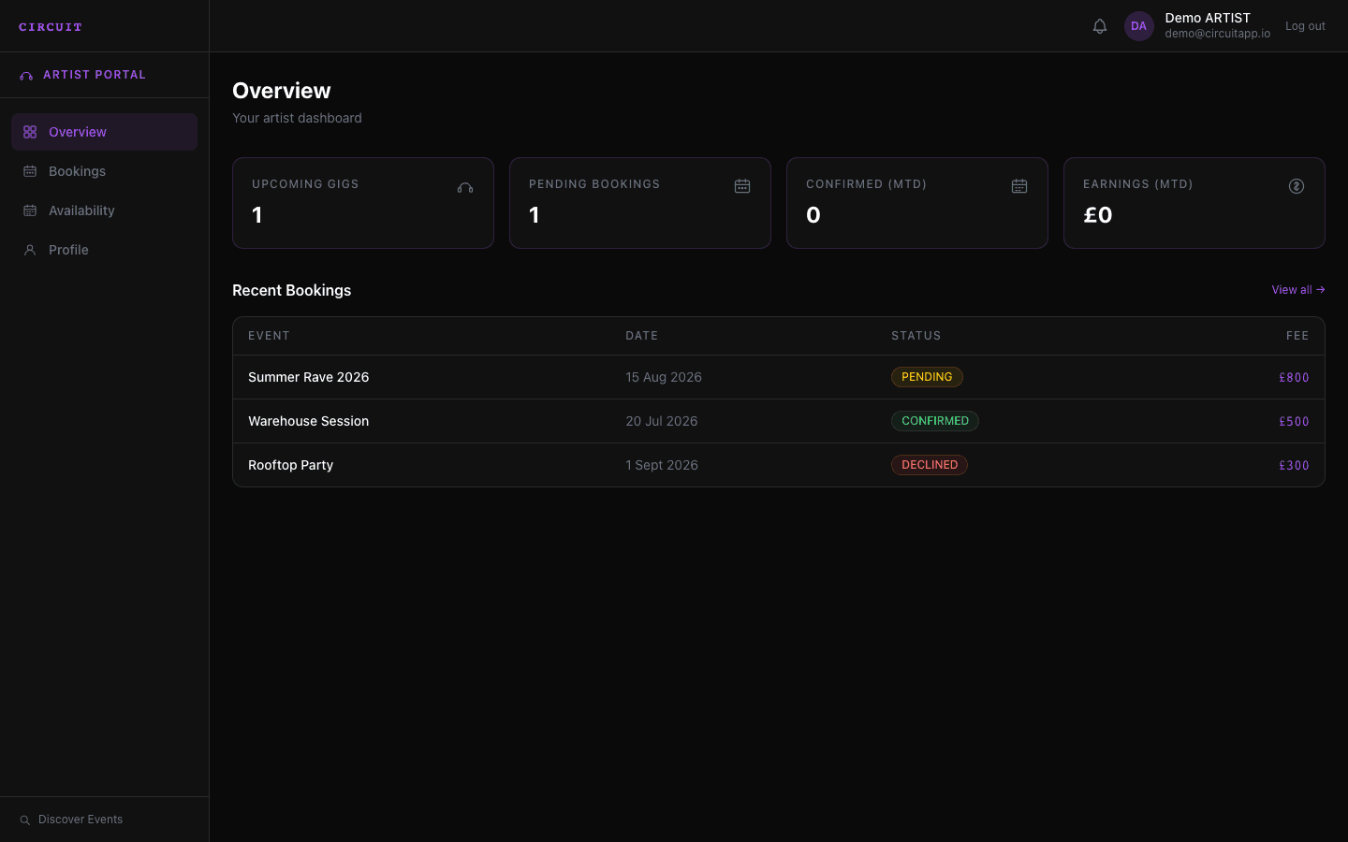Click the headphones icon beside Artist Portal
Screen dimensions: 1348x842
(x=26, y=75)
